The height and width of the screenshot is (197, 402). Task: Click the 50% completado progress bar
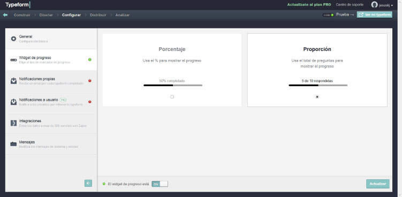click(173, 85)
